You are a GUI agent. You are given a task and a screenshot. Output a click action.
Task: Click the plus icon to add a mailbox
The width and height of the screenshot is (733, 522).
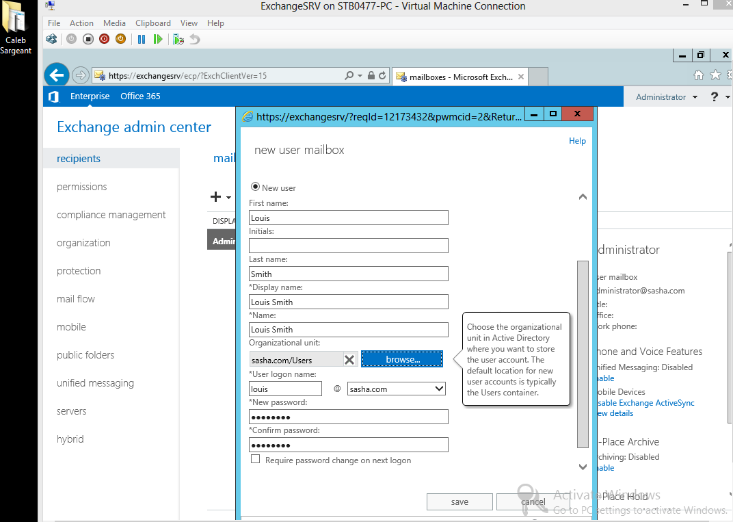tap(215, 197)
